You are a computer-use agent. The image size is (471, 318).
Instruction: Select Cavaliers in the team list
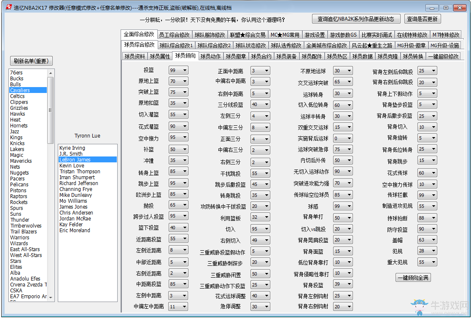pos(28,90)
